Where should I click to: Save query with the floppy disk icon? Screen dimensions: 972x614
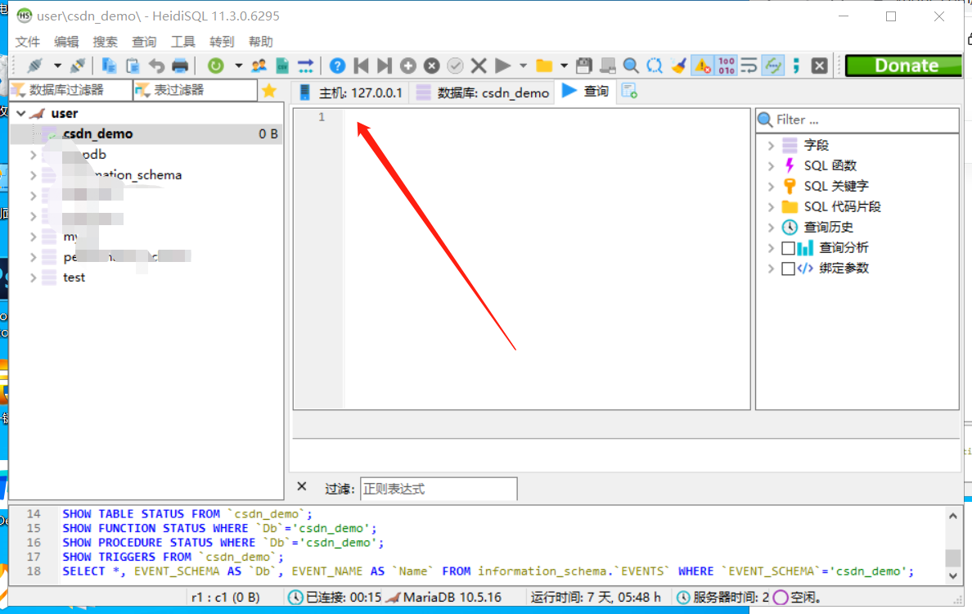tap(584, 65)
